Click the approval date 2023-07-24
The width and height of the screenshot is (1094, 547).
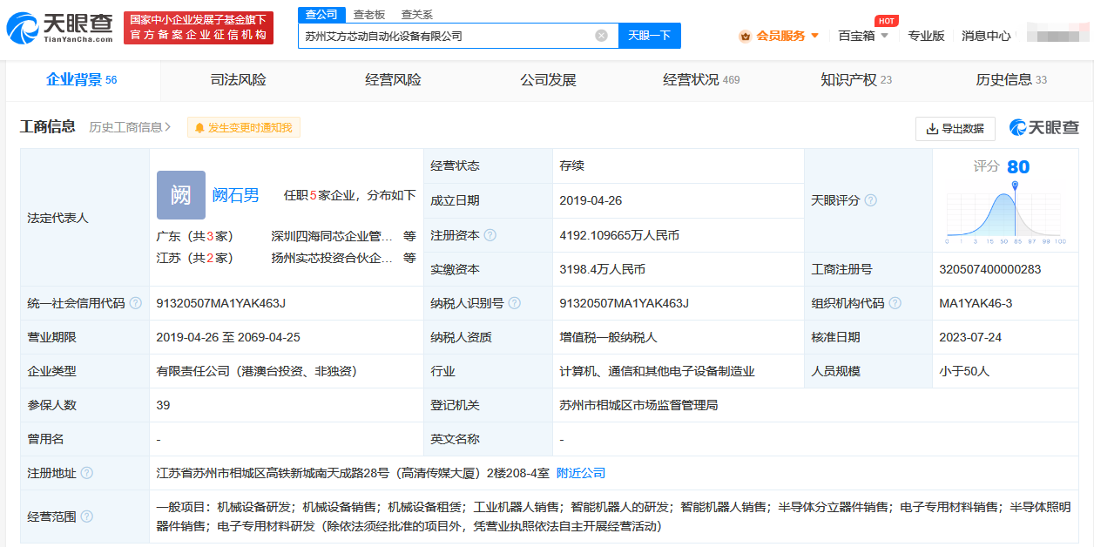pyautogui.click(x=970, y=337)
